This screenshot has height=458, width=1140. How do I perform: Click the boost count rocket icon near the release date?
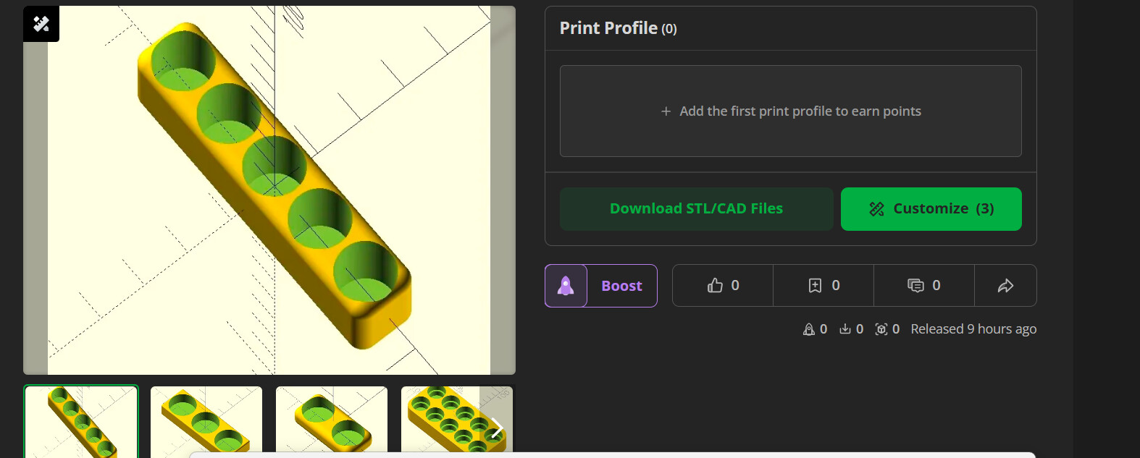point(809,329)
